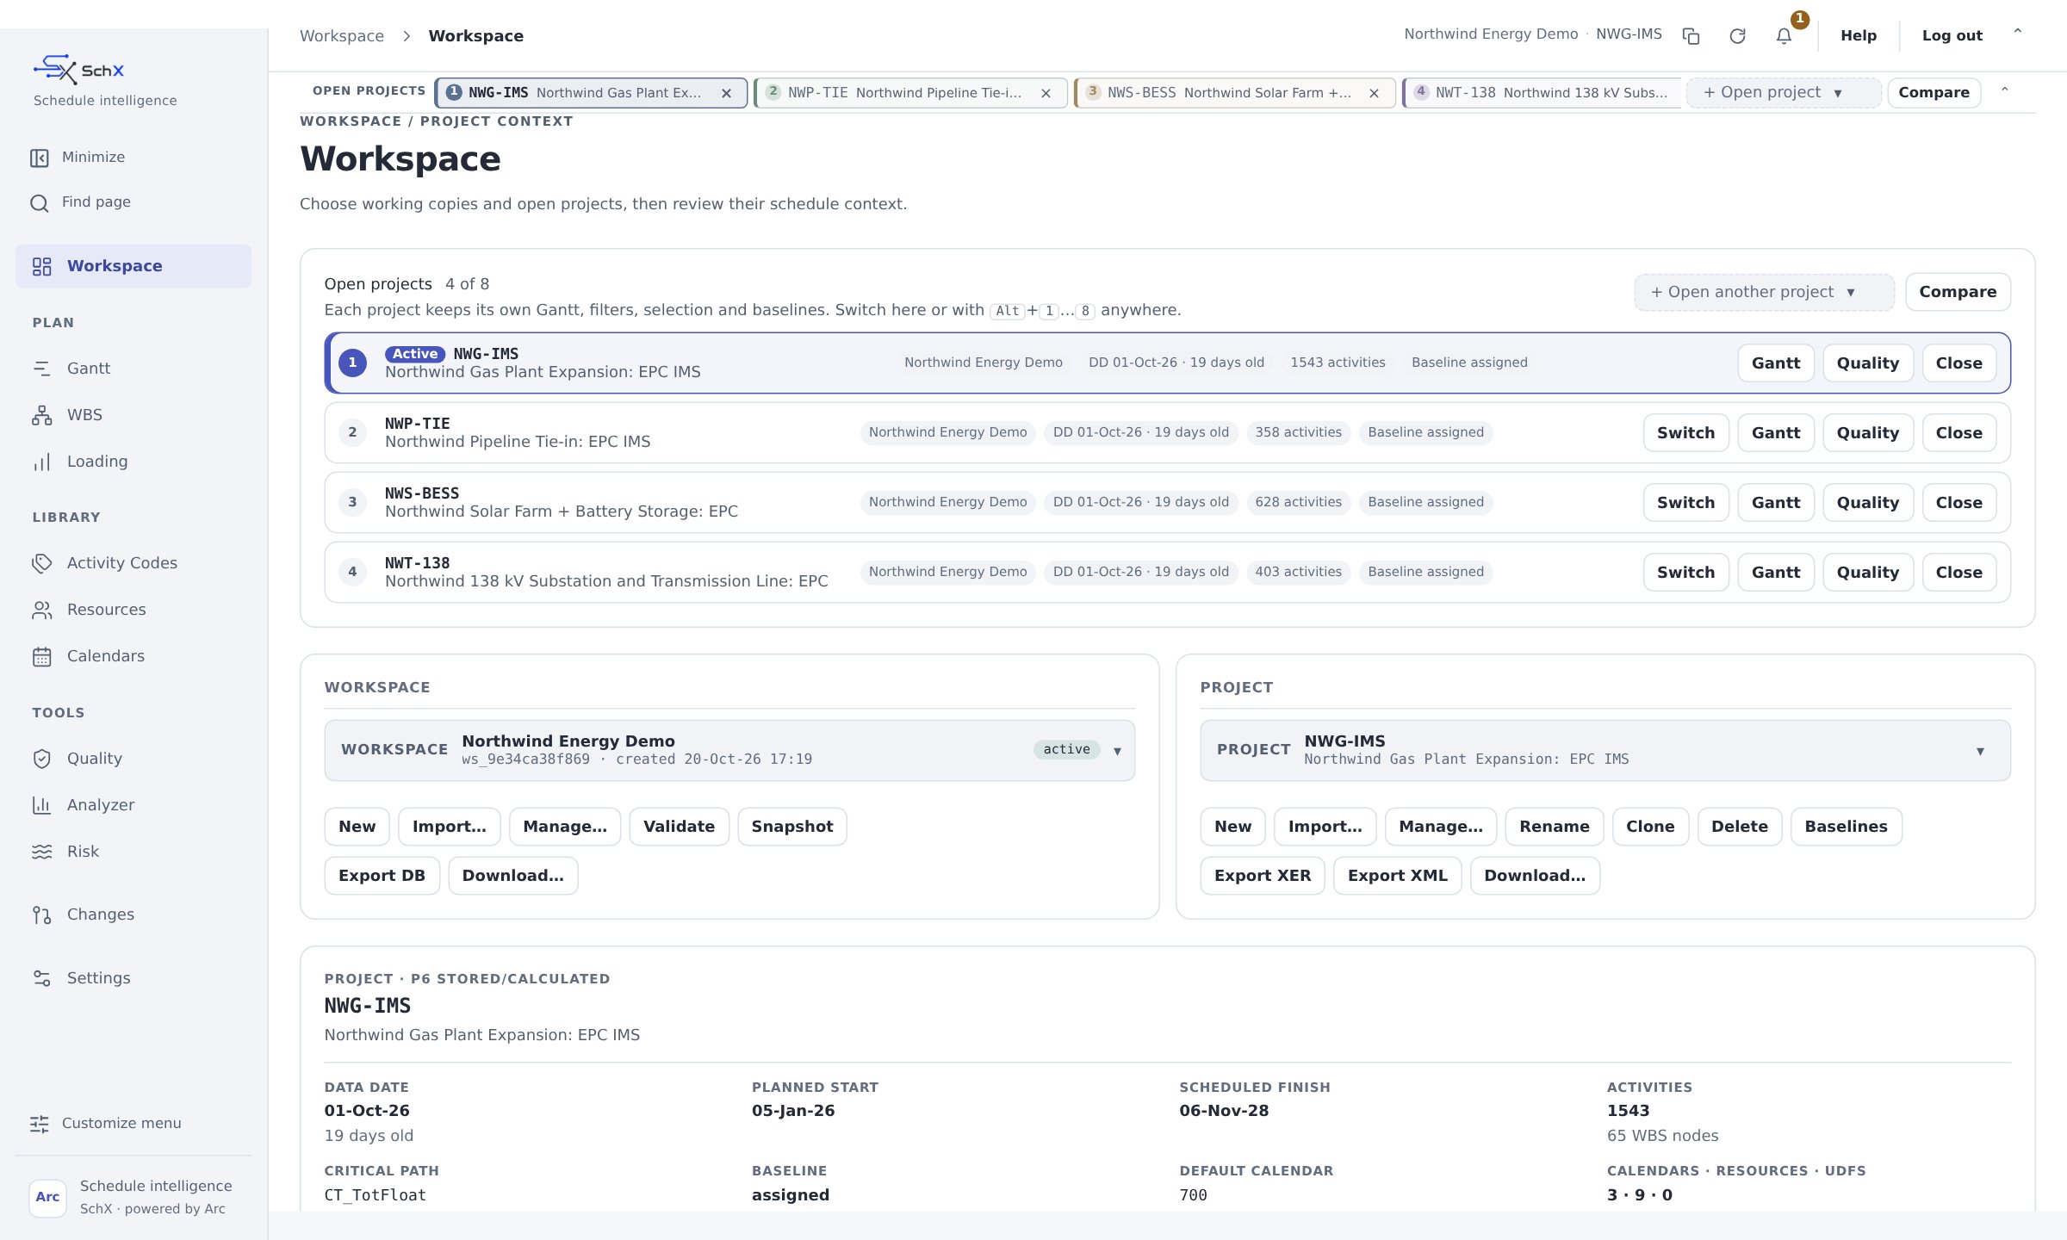Click the Customize menu icon

(x=40, y=1124)
